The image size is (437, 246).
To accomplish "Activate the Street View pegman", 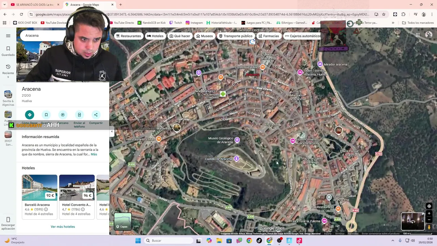I will [429, 227].
